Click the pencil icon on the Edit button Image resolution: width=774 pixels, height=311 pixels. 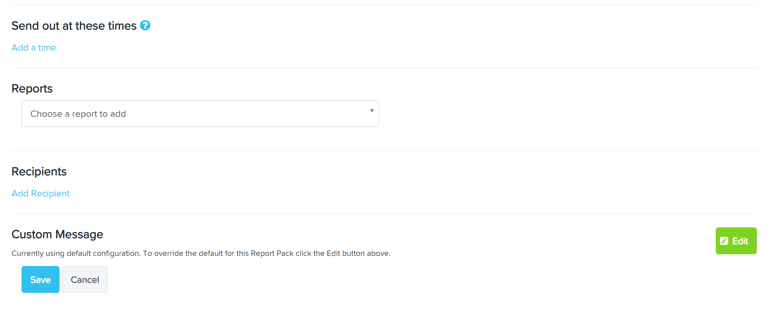pos(724,241)
